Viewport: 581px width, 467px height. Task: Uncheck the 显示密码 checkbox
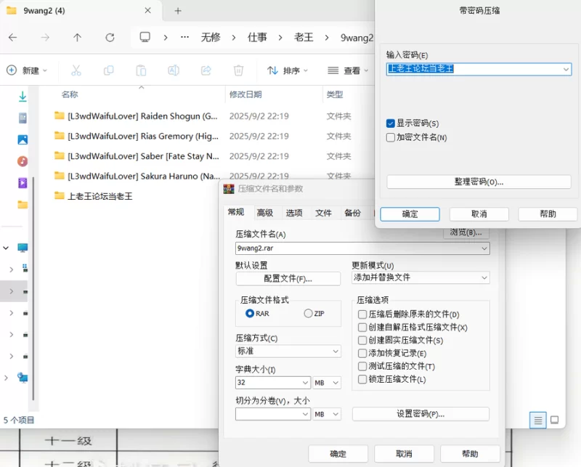click(x=391, y=123)
